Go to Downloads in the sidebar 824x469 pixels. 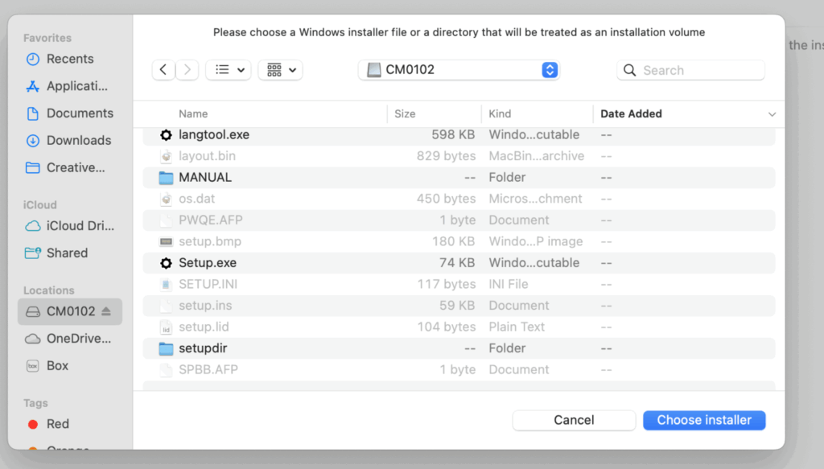pos(78,140)
